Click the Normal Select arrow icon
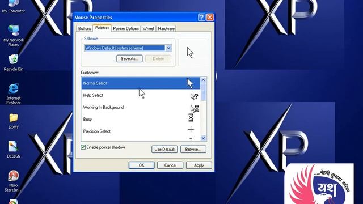Image resolution: width=363 pixels, height=204 pixels. pyautogui.click(x=190, y=83)
